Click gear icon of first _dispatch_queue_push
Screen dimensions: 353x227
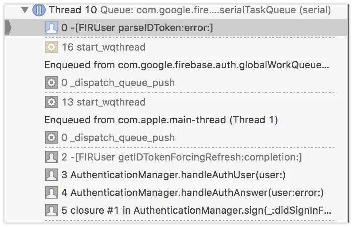pyautogui.click(x=51, y=82)
